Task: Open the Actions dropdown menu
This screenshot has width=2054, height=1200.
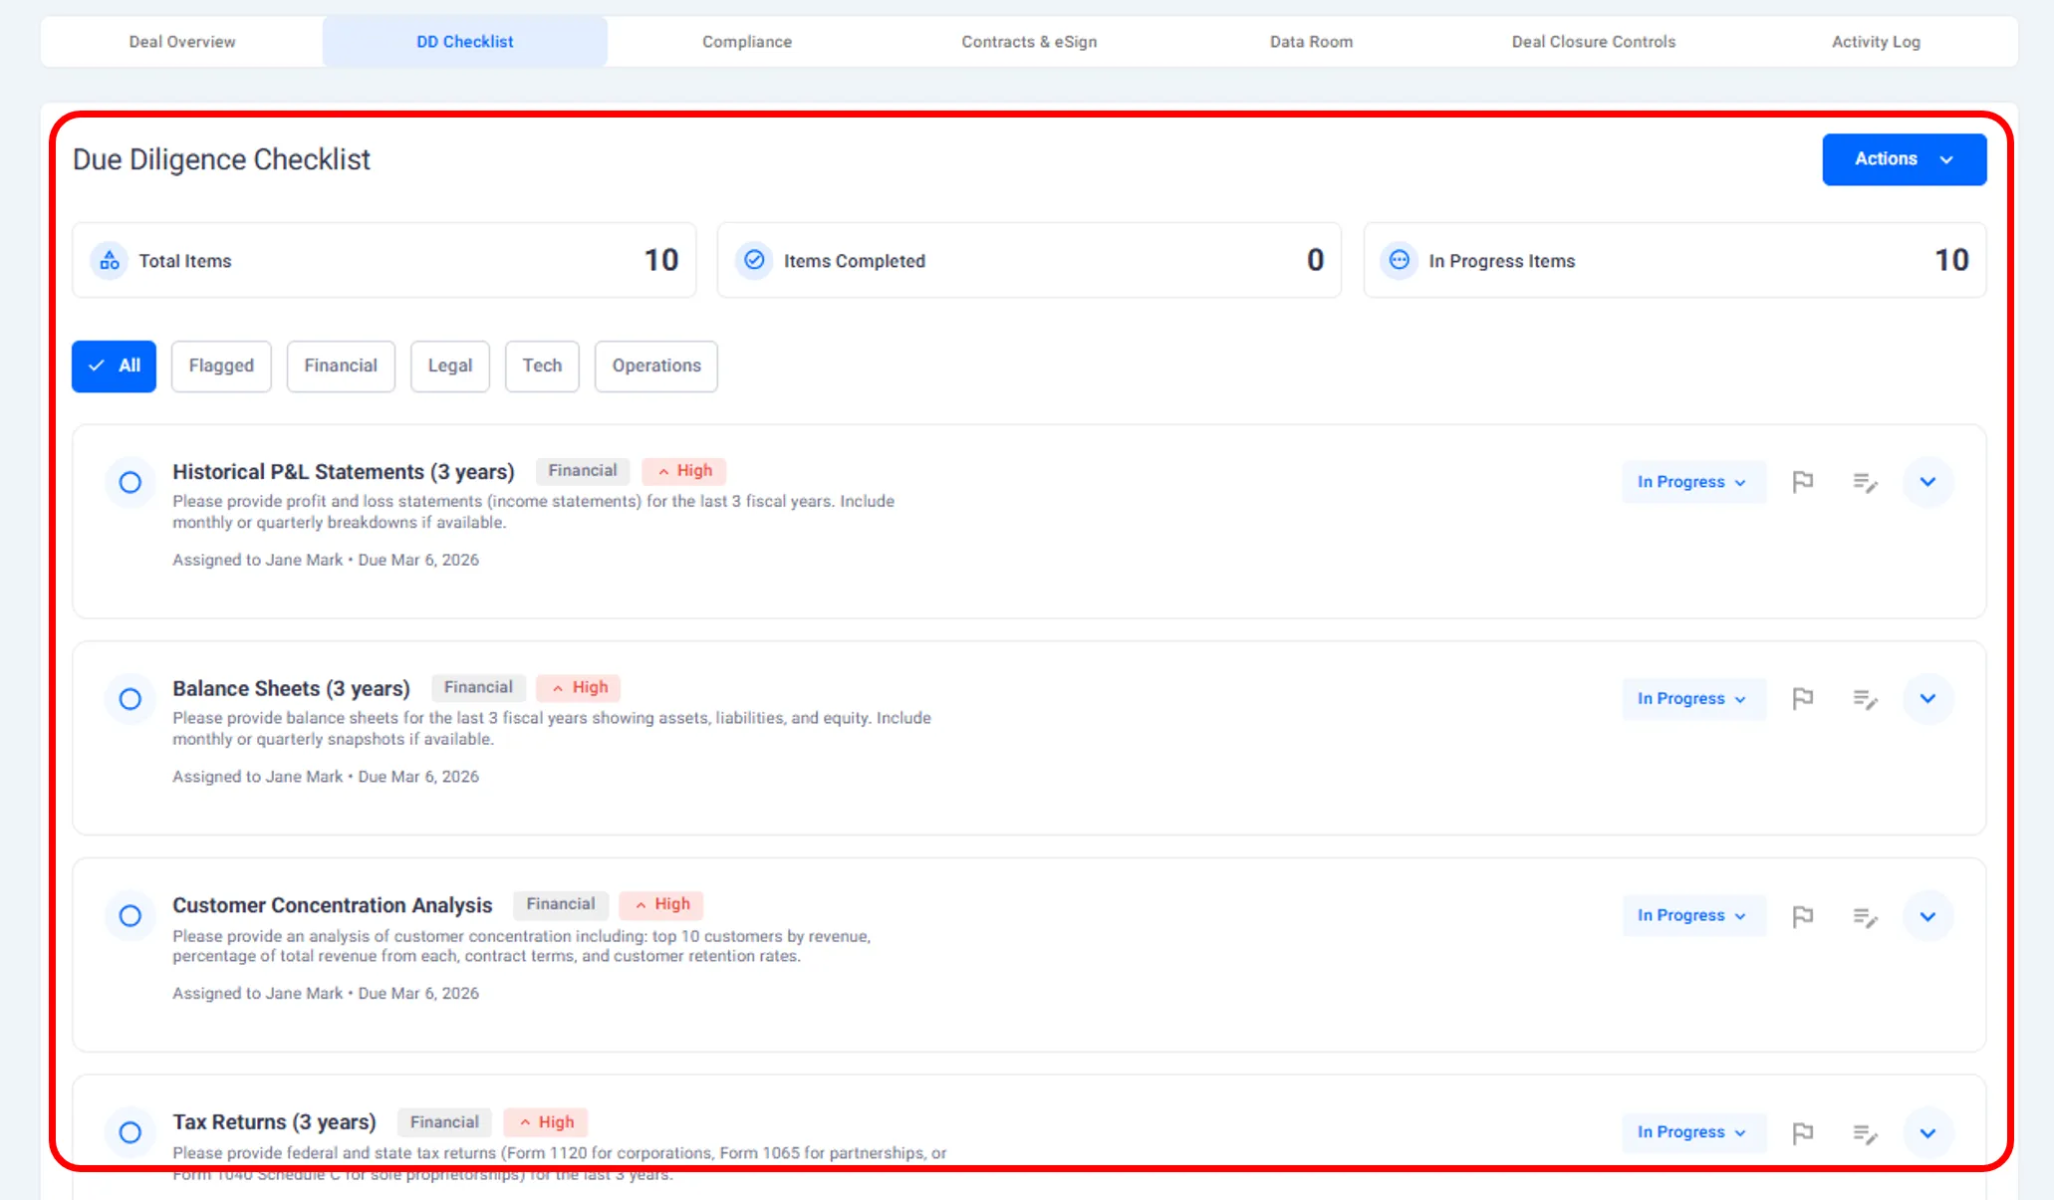Action: (x=1904, y=159)
